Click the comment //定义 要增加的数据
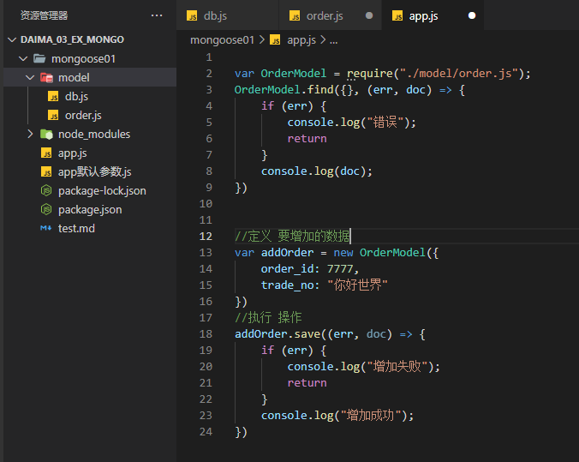The image size is (579, 462). (292, 237)
